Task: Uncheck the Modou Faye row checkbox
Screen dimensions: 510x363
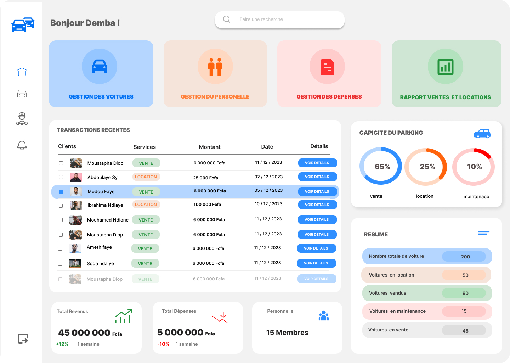Action: (61, 192)
